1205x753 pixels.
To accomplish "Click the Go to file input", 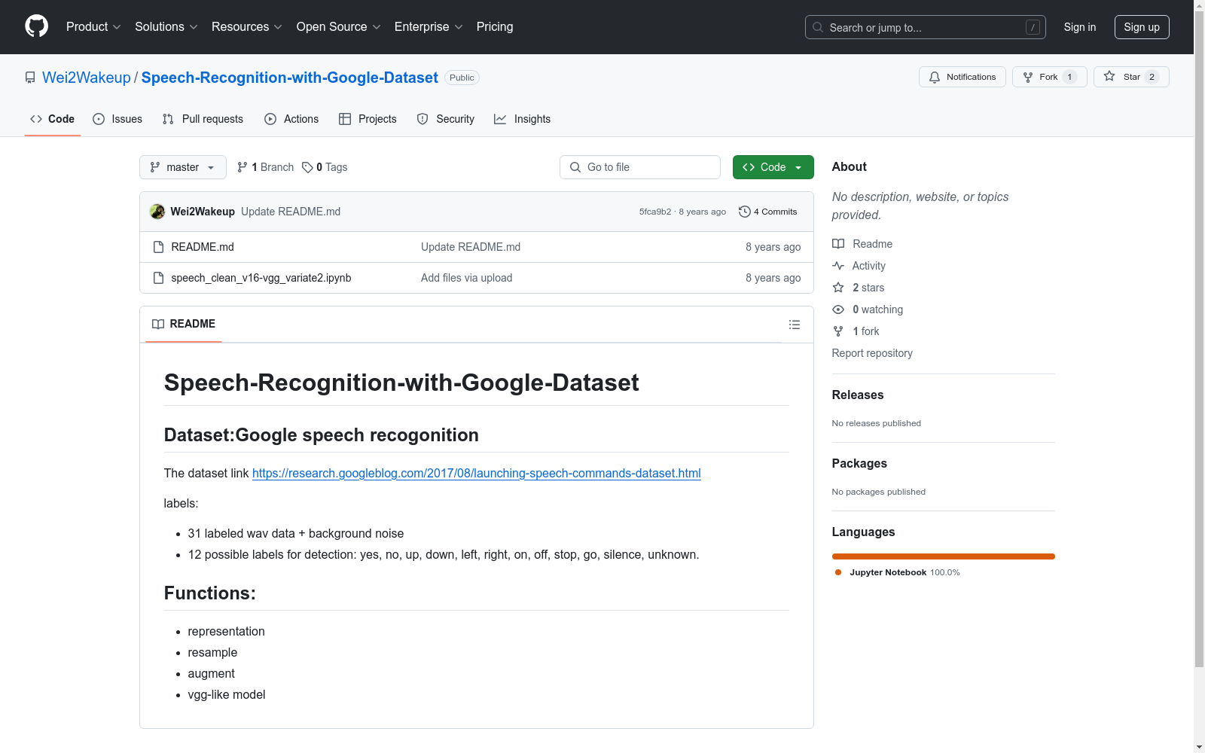I will [640, 167].
